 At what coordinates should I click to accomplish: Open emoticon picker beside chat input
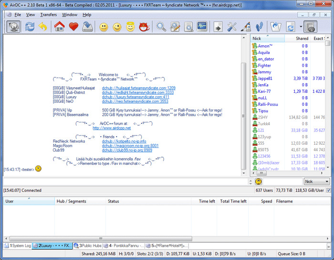(258, 181)
